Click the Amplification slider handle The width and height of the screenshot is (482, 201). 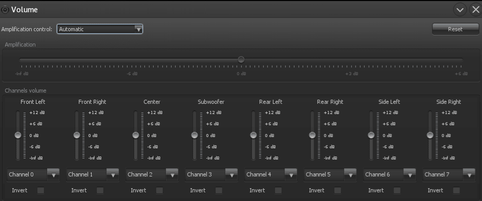coord(241,59)
